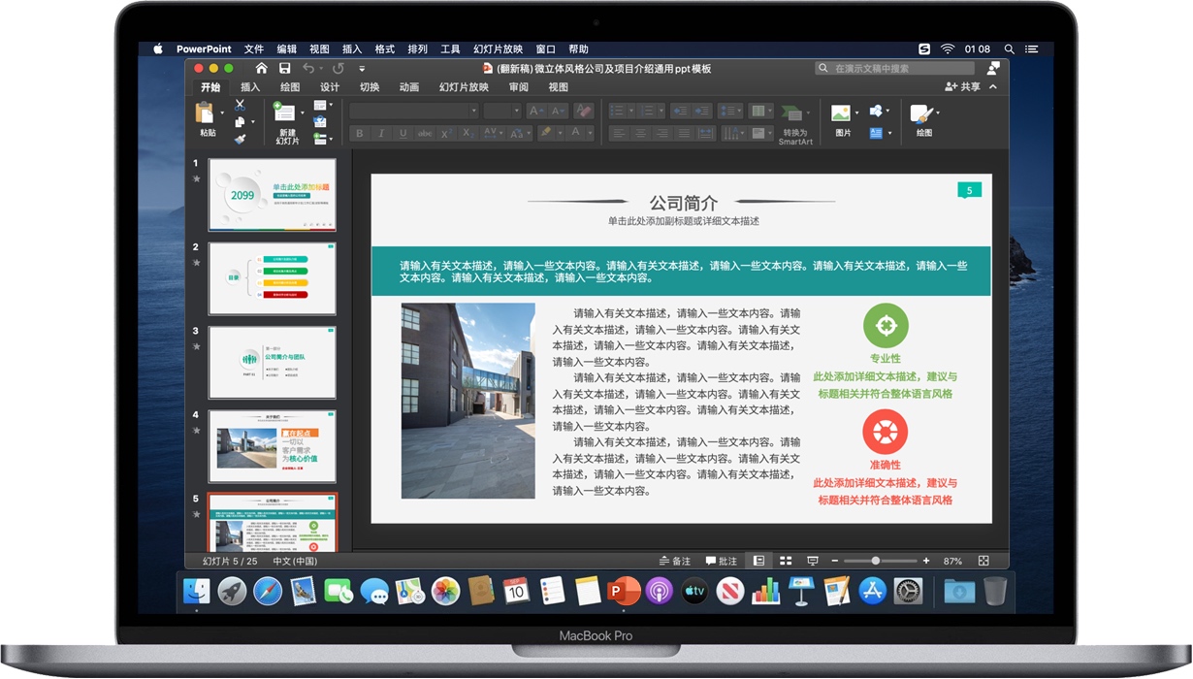Select slide 3 thumbnail in sidebar
Viewport: 1193px width, 679px height.
(x=272, y=361)
